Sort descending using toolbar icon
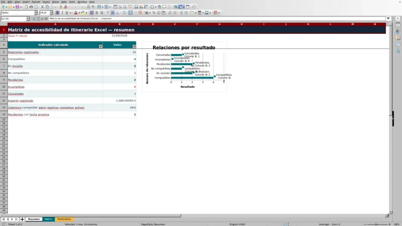 coord(125,7)
